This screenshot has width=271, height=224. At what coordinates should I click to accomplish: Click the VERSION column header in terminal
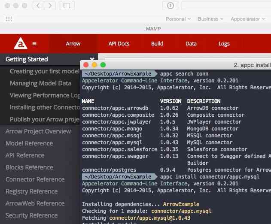(171, 101)
